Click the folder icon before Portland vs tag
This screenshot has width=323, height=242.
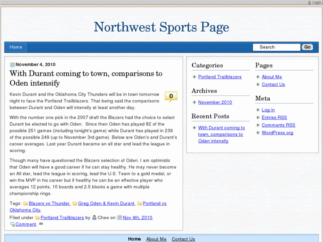(x=140, y=203)
